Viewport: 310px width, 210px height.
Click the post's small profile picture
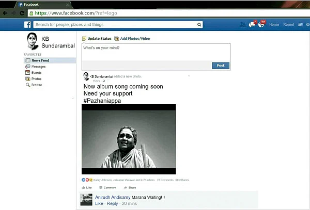pos(86,76)
